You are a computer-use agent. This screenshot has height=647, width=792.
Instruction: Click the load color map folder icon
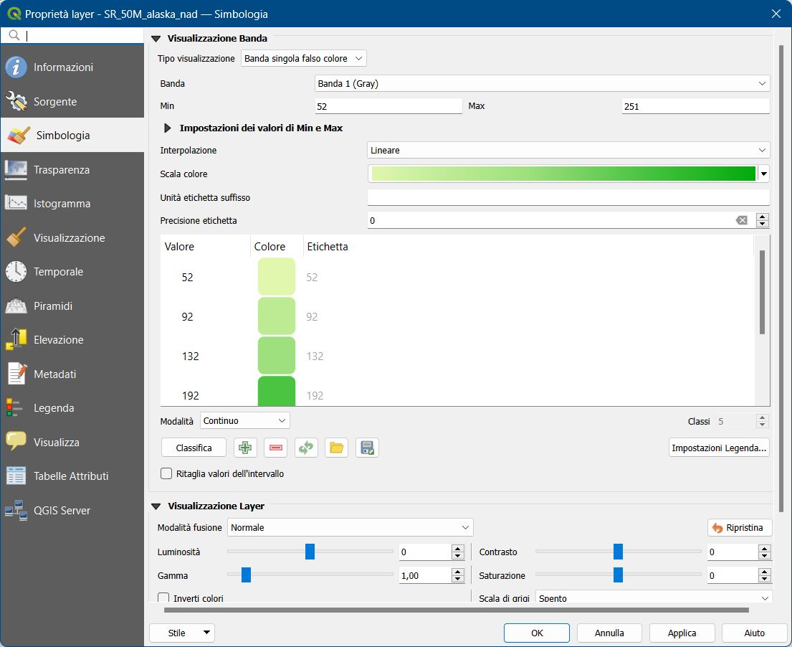click(336, 448)
